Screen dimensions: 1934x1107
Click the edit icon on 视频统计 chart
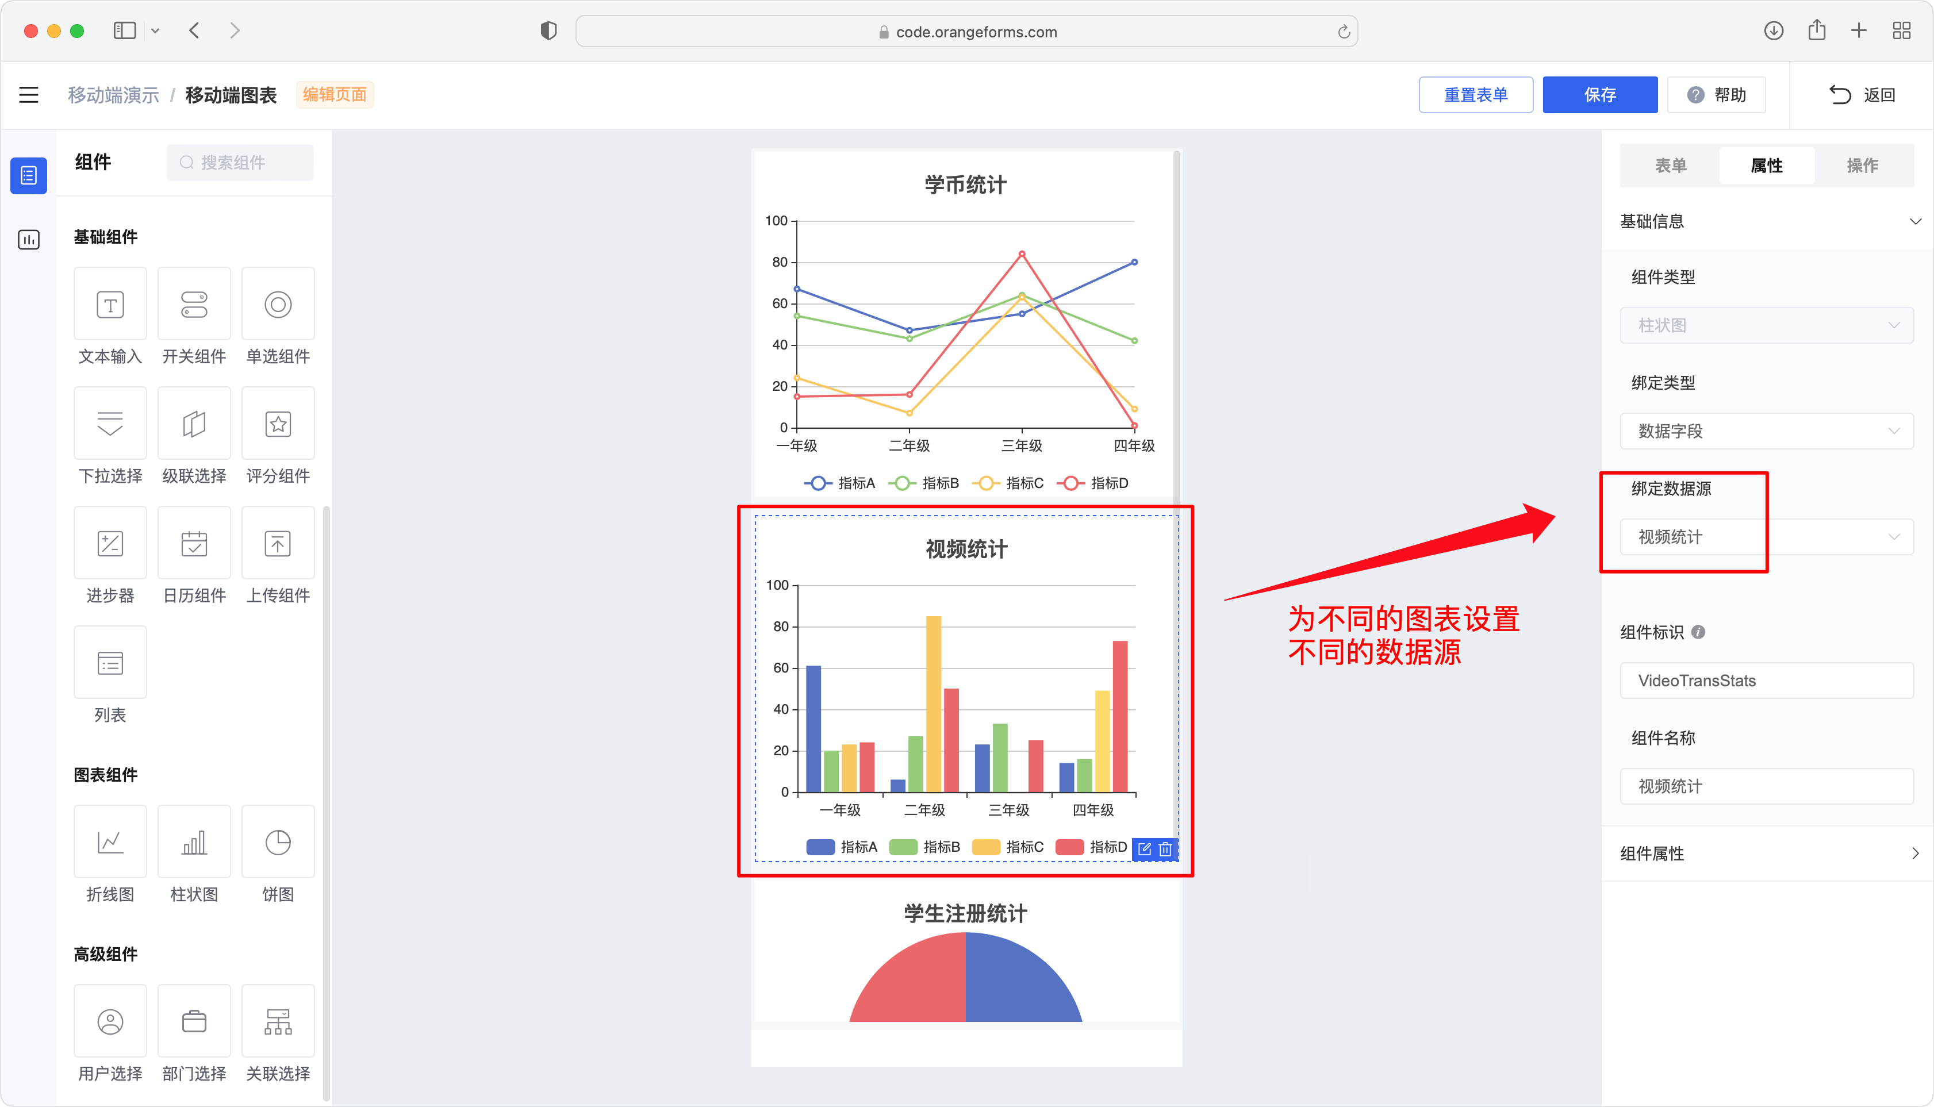click(1145, 848)
